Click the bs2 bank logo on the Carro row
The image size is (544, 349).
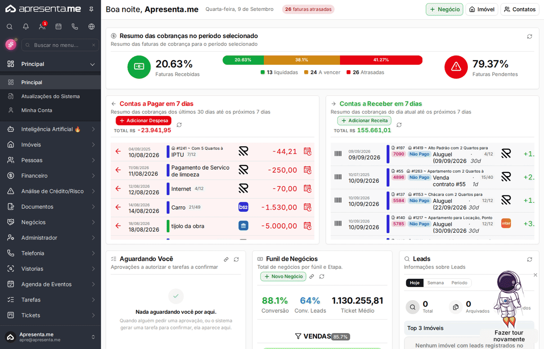(x=243, y=207)
